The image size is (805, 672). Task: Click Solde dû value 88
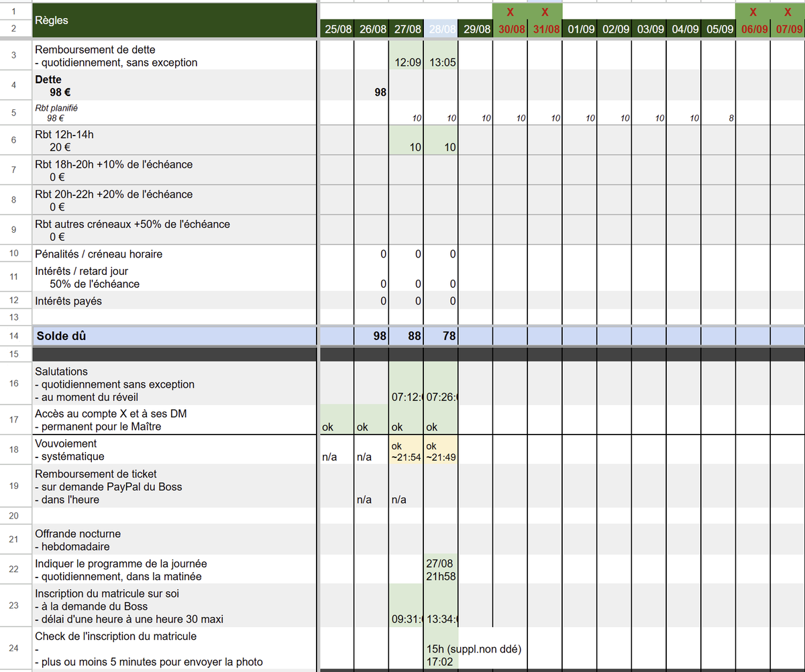point(407,335)
